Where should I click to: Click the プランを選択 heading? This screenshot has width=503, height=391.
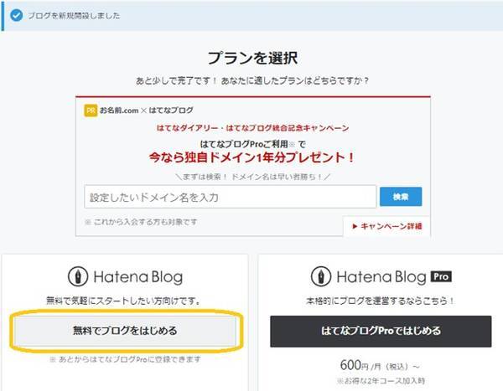[252, 58]
